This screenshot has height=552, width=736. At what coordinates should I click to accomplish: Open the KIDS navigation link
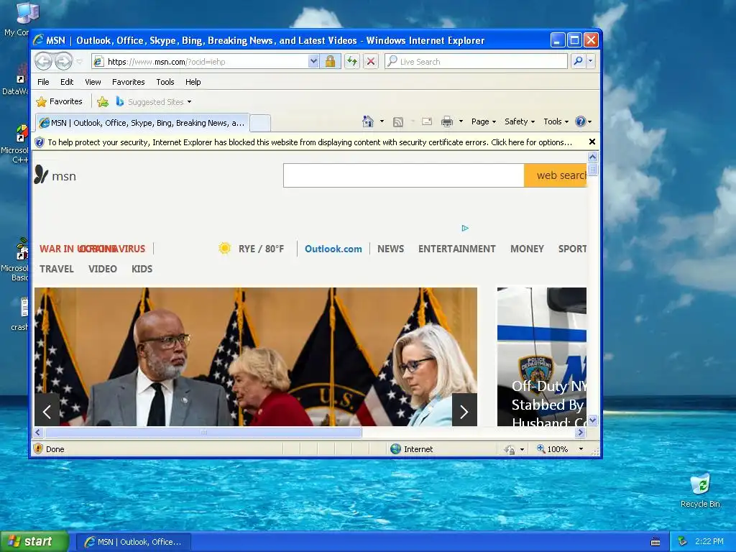(x=142, y=269)
